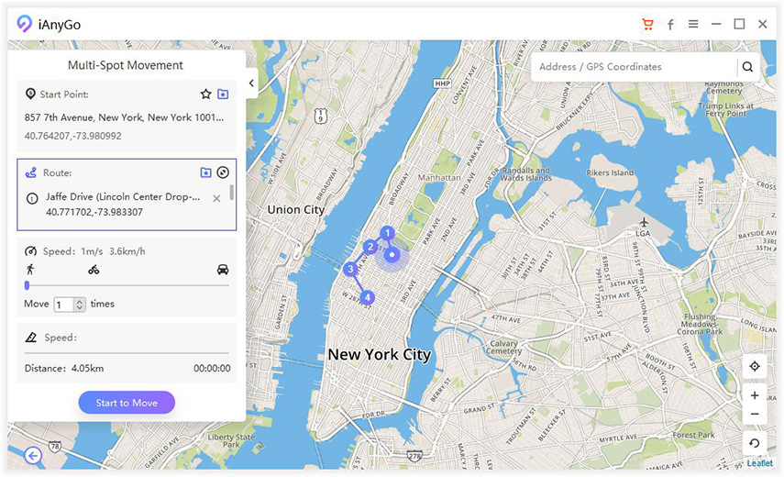Center map on current location
784x477 pixels.
coord(755,366)
